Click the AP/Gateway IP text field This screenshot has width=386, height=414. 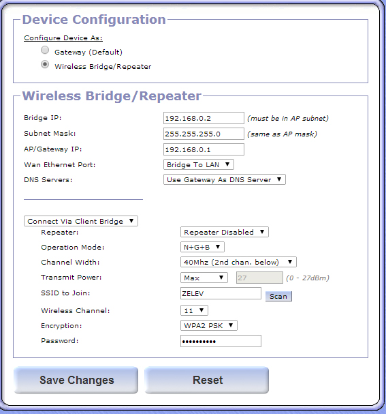coord(204,149)
